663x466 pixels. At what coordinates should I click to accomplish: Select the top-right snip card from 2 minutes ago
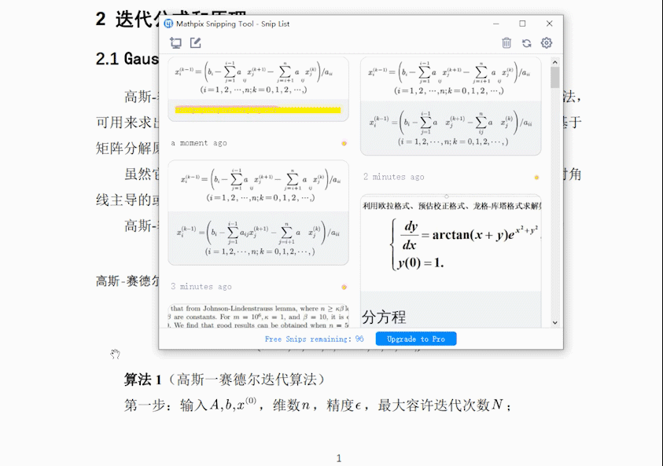pos(451,106)
